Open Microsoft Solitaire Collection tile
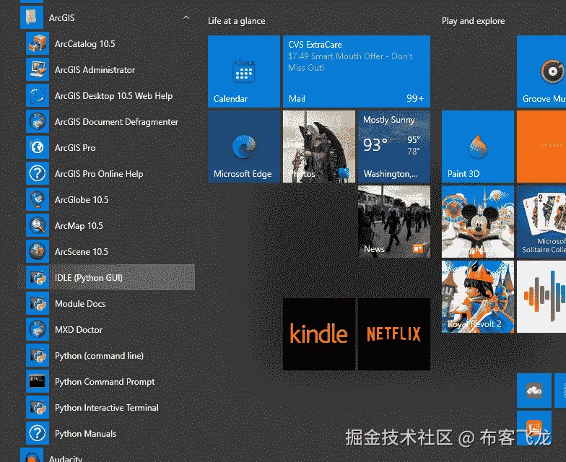 click(x=541, y=222)
